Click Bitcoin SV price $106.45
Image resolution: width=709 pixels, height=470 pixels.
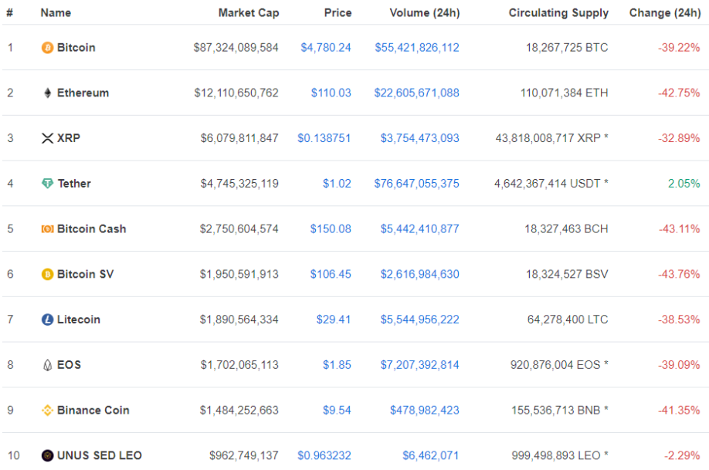tap(331, 274)
